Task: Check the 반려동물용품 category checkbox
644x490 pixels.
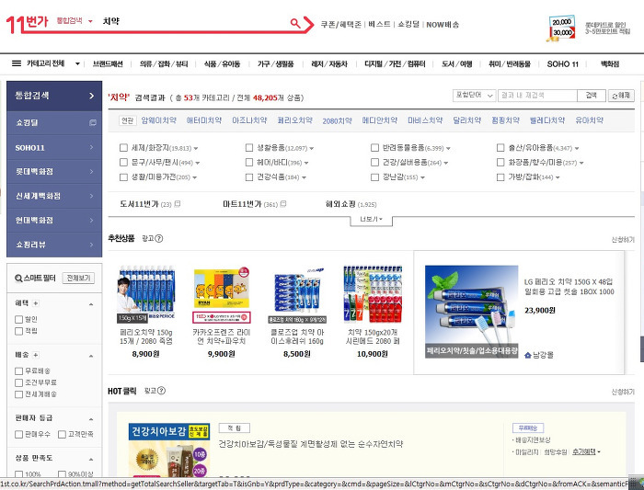Action: [374, 148]
